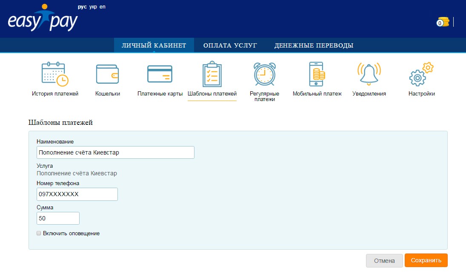Switch language to рус
Viewport: 466px width, 276px height.
pos(82,7)
